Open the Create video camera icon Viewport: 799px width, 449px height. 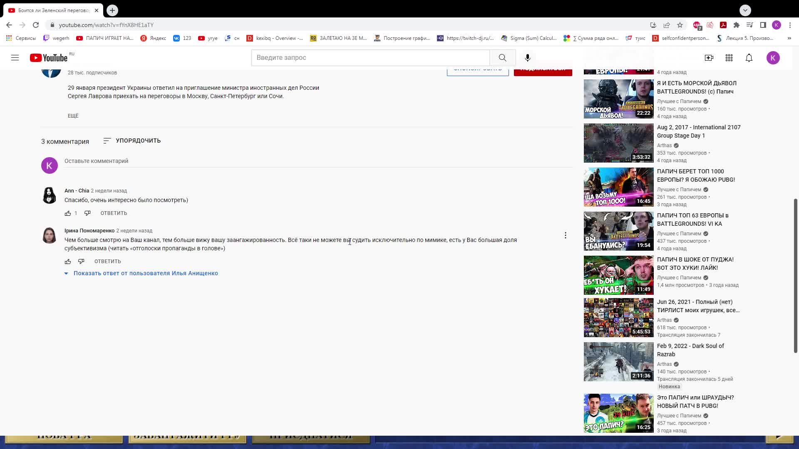709,58
